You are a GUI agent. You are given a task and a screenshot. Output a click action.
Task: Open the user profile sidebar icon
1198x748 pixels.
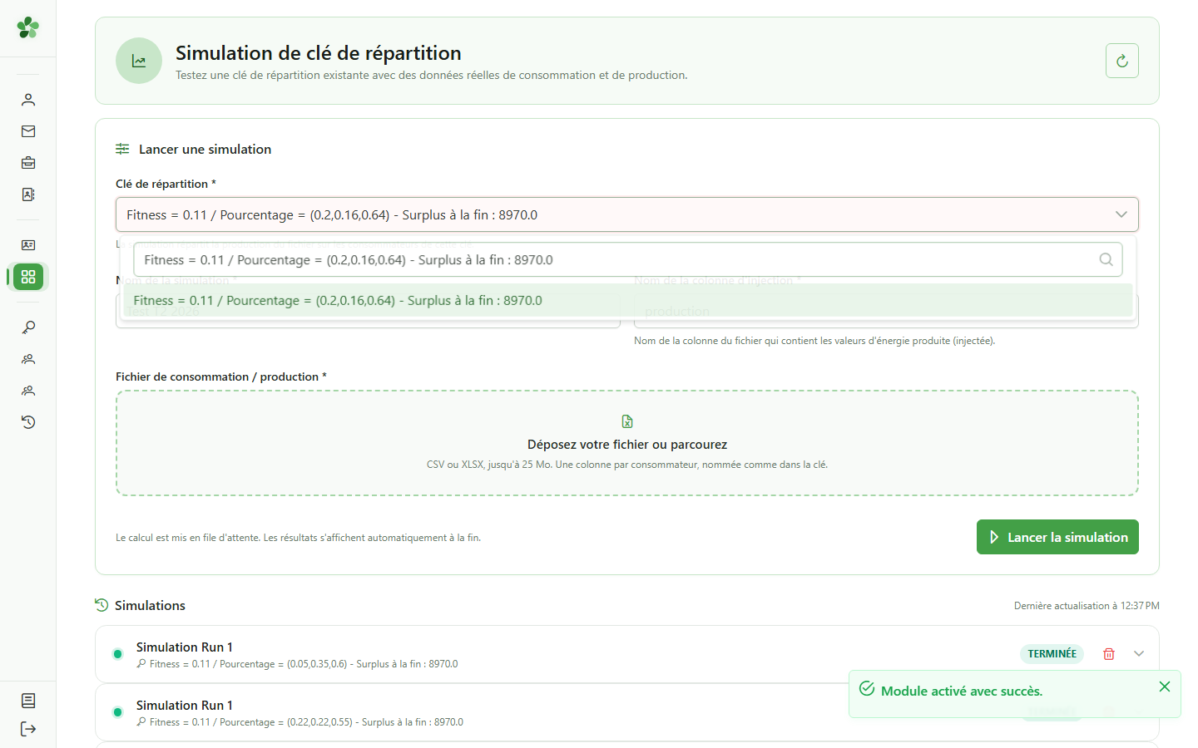click(x=28, y=100)
